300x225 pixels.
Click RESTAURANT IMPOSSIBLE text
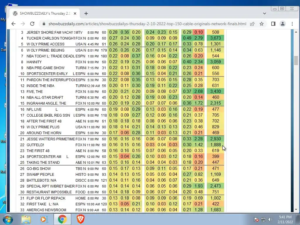pos(49,192)
